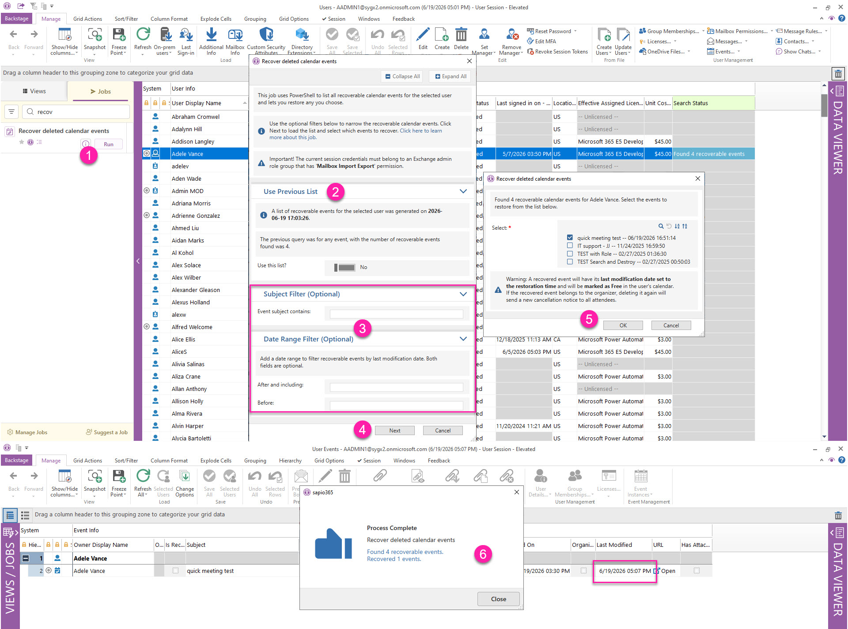Collapse left panel with chevron
Image resolution: width=848 pixels, height=629 pixels.
point(138,261)
